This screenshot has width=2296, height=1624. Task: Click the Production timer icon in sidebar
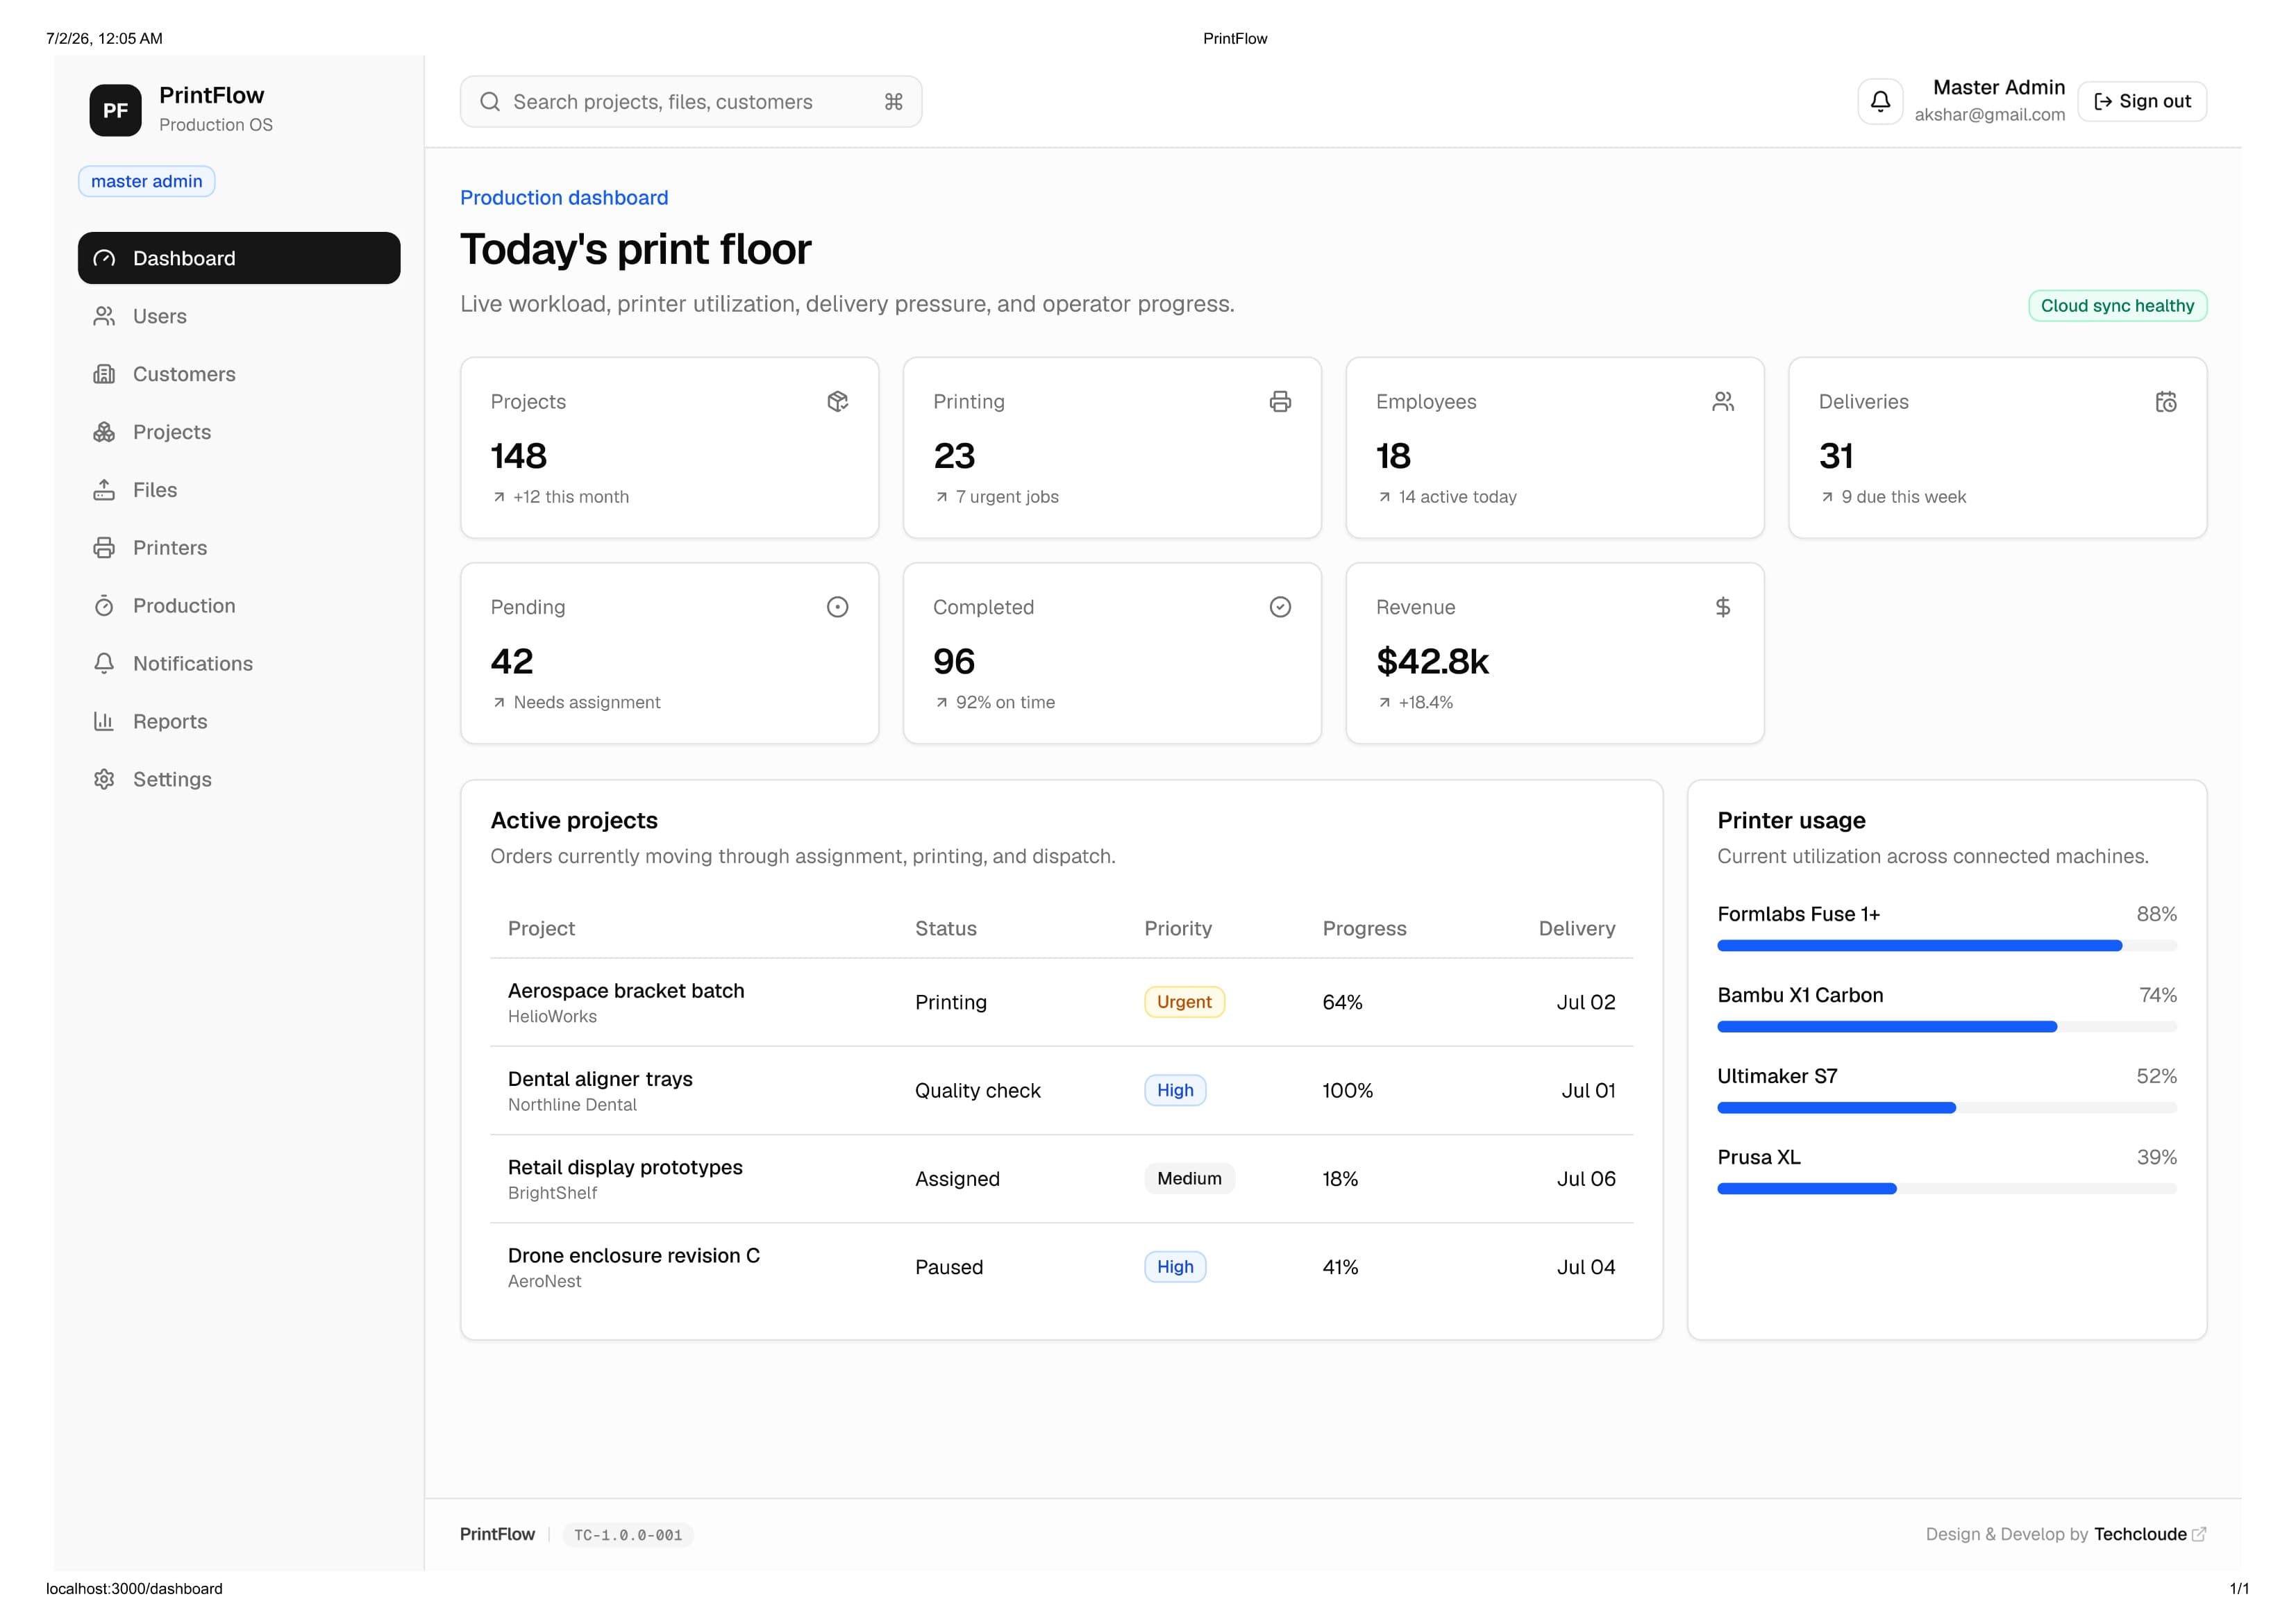(x=104, y=606)
